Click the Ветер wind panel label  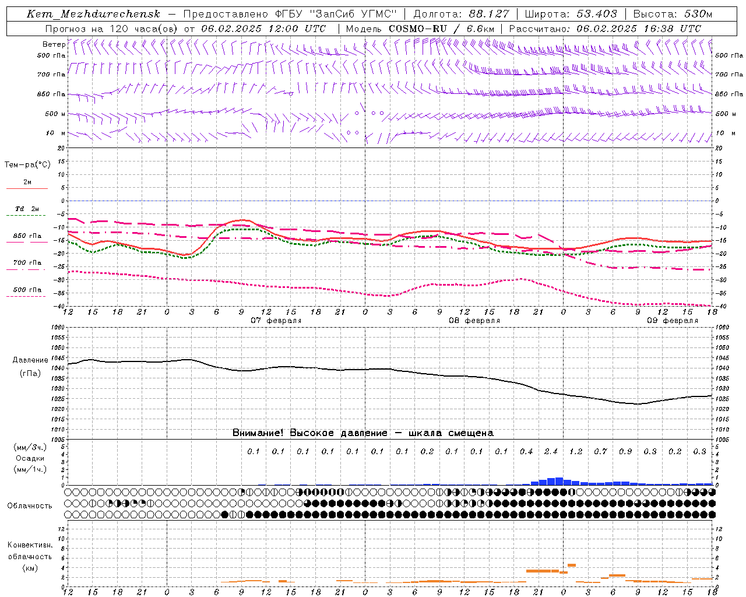click(54, 44)
